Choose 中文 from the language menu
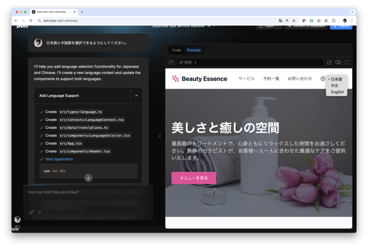Viewport: 368px width, 248px height. [x=335, y=86]
